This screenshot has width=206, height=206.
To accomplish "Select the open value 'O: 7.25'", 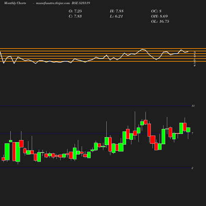I will 75,11.
